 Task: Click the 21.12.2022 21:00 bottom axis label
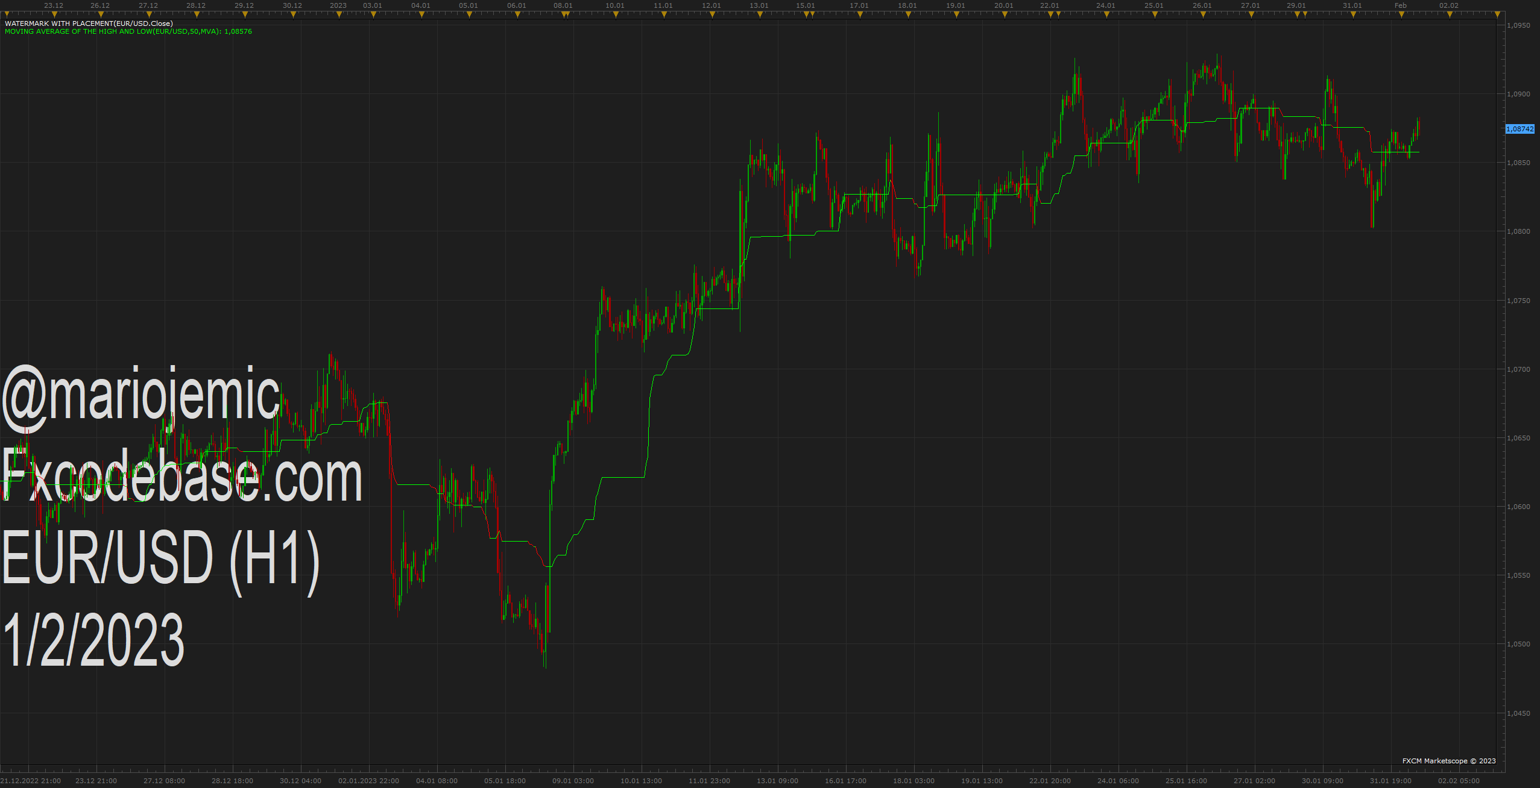coord(31,781)
